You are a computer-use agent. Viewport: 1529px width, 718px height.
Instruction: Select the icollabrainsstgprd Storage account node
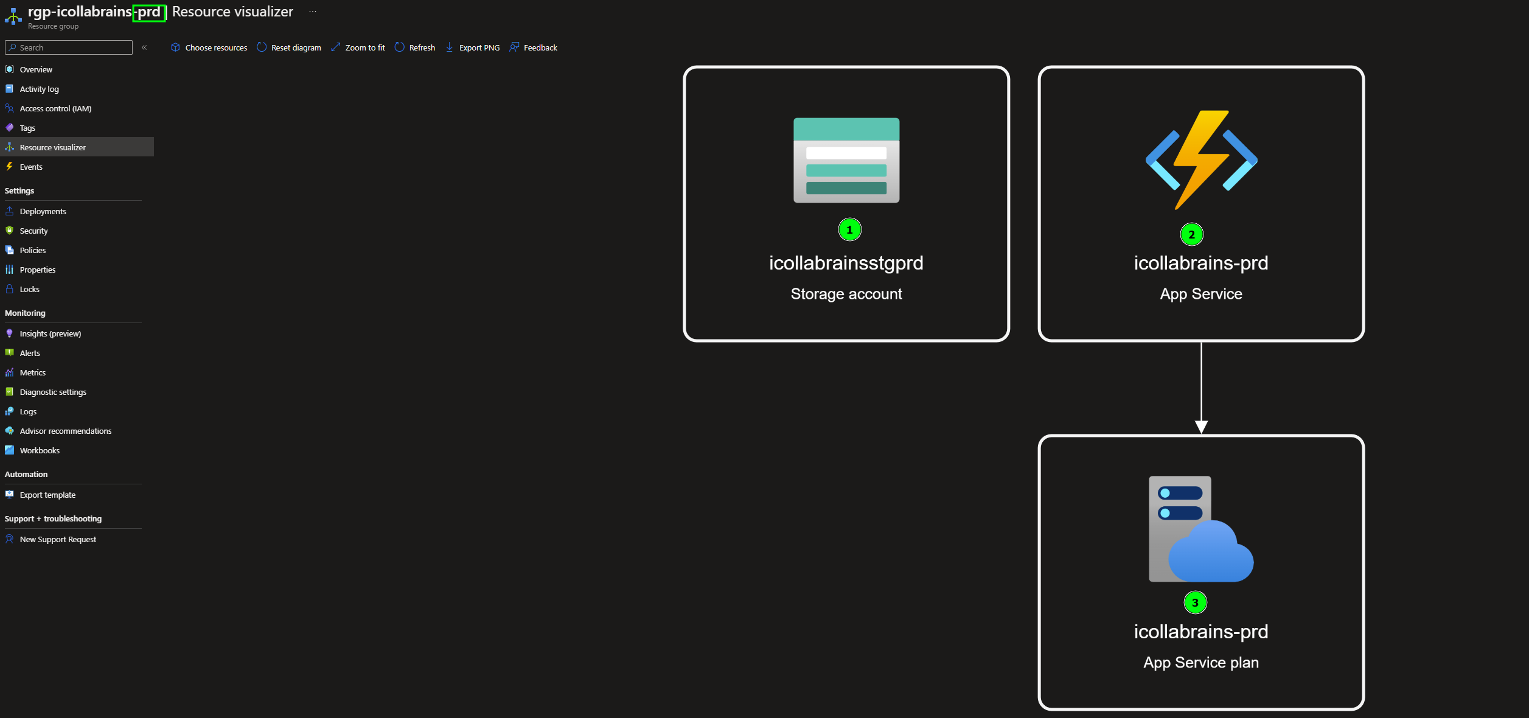[x=846, y=204]
